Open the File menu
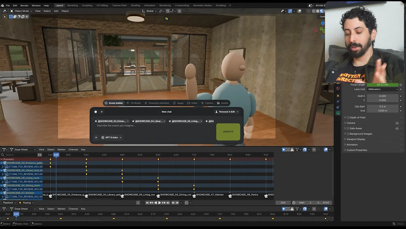The image size is (406, 229). [x=8, y=5]
